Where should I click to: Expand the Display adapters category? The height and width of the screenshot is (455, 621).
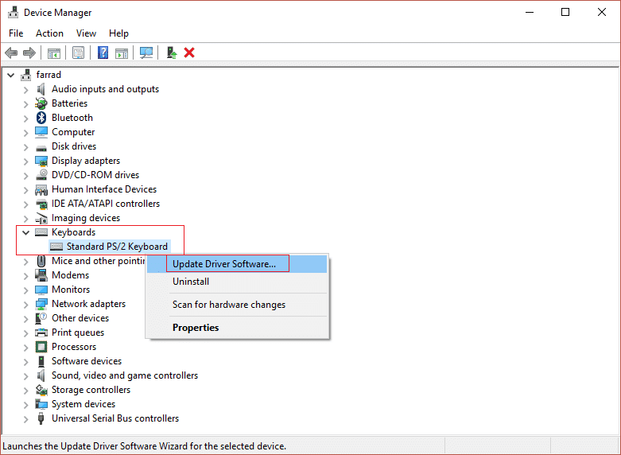point(25,161)
